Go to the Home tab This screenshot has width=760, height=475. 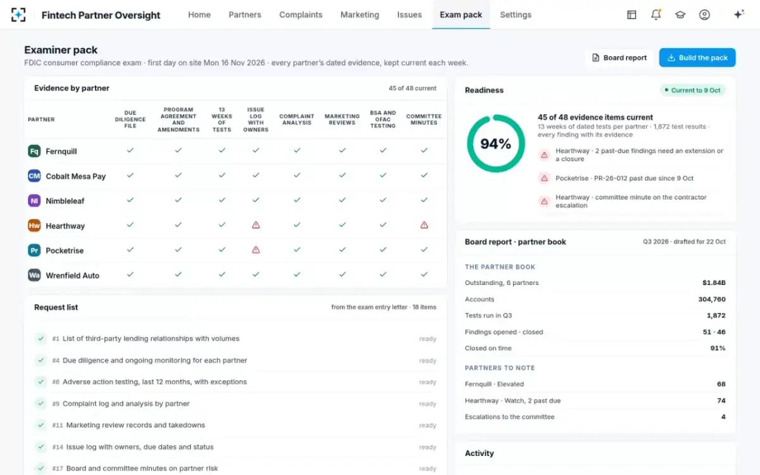pyautogui.click(x=199, y=15)
